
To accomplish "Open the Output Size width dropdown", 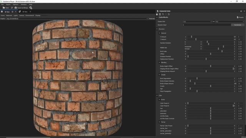I will pyautogui.click(x=197, y=21).
